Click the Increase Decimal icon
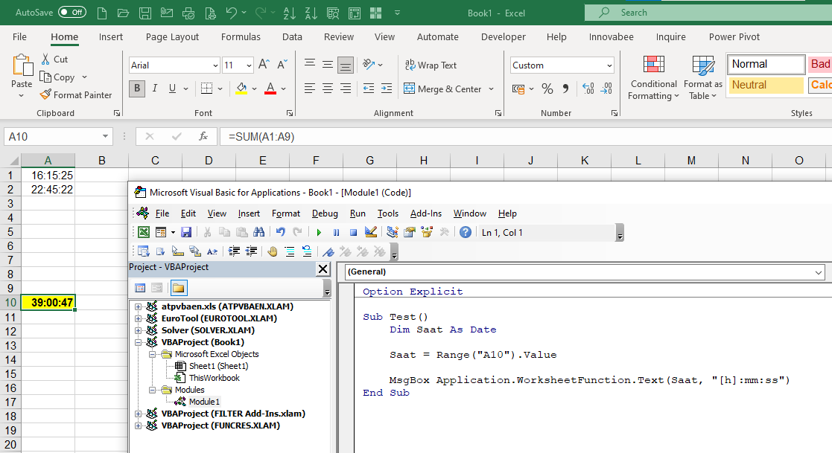 pyautogui.click(x=588, y=89)
